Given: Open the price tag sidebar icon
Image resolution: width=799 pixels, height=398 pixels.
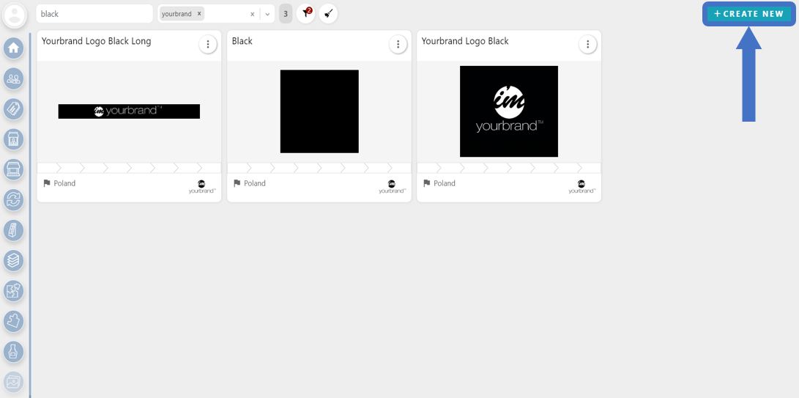Looking at the screenshot, I should pos(13,109).
